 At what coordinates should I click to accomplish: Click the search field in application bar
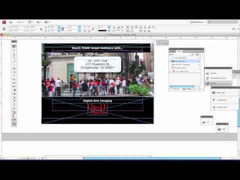click(222, 22)
